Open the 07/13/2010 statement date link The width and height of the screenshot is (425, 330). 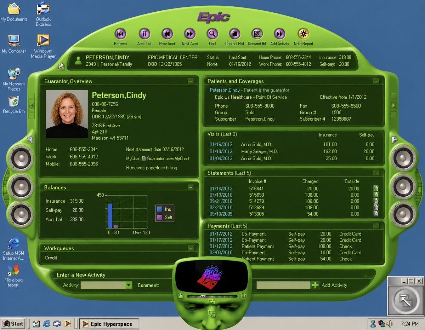coord(221,195)
